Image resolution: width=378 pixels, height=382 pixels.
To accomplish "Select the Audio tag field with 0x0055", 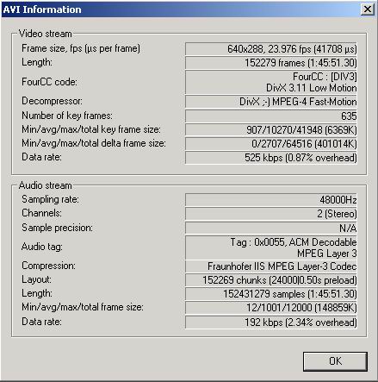I will [x=271, y=247].
